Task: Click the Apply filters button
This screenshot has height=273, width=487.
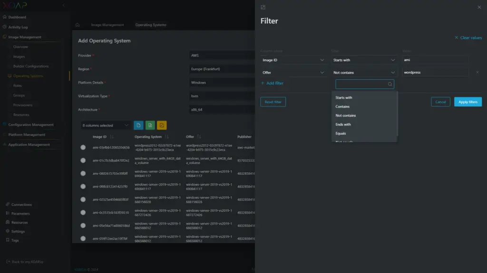Action: tap(468, 102)
